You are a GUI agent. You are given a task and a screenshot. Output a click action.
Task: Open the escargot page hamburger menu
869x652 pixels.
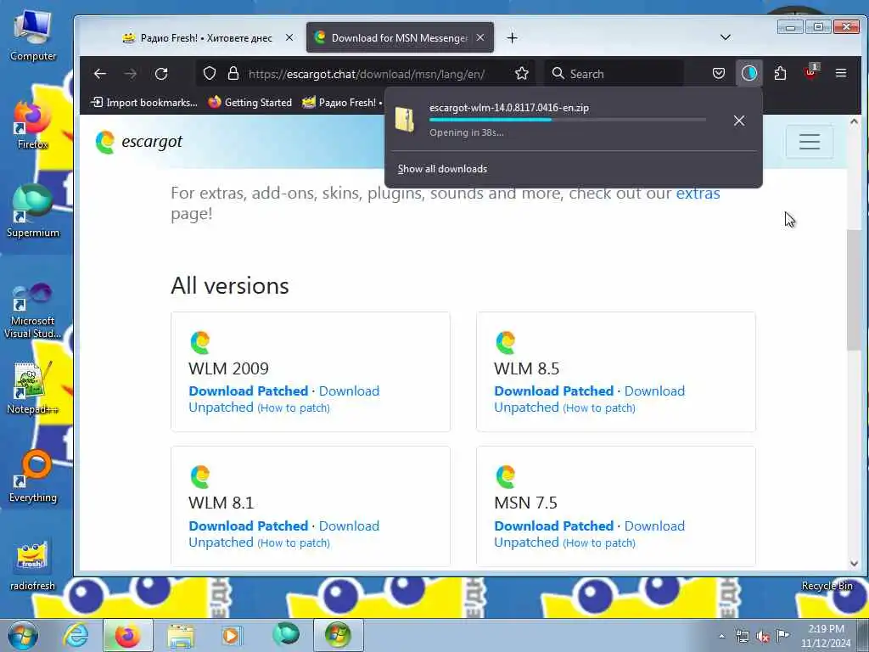[809, 142]
